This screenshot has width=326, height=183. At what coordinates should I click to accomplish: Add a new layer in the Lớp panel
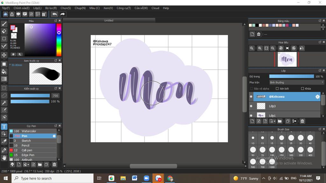coord(252,121)
